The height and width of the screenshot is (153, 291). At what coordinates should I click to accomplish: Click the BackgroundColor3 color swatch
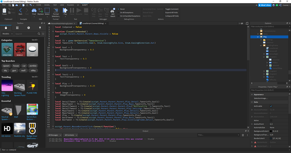271,131
